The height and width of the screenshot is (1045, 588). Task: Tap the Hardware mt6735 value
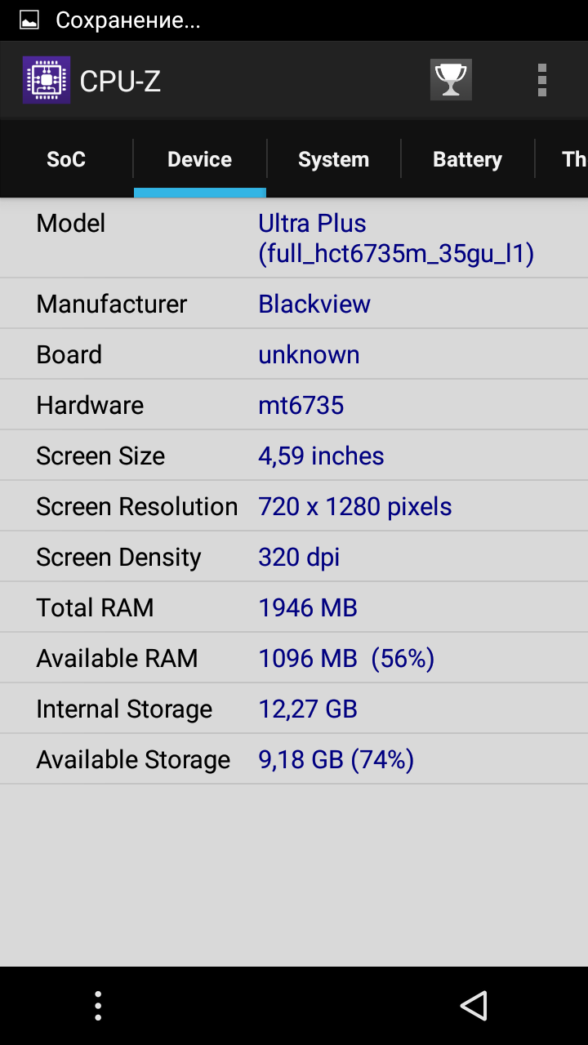[x=301, y=405]
